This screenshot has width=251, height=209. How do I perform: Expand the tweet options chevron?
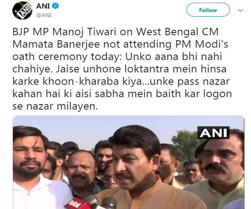[x=241, y=10]
